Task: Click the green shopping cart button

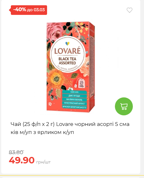Action: 124,106
